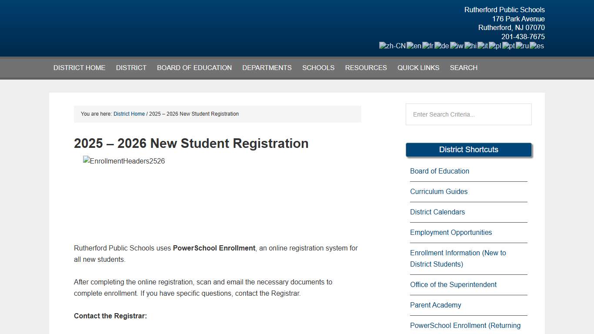Select the Russian translation flag icon
Image resolution: width=594 pixels, height=334 pixels.
(x=521, y=46)
